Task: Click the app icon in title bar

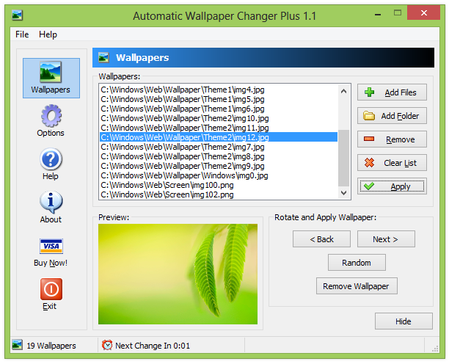Action: (17, 15)
